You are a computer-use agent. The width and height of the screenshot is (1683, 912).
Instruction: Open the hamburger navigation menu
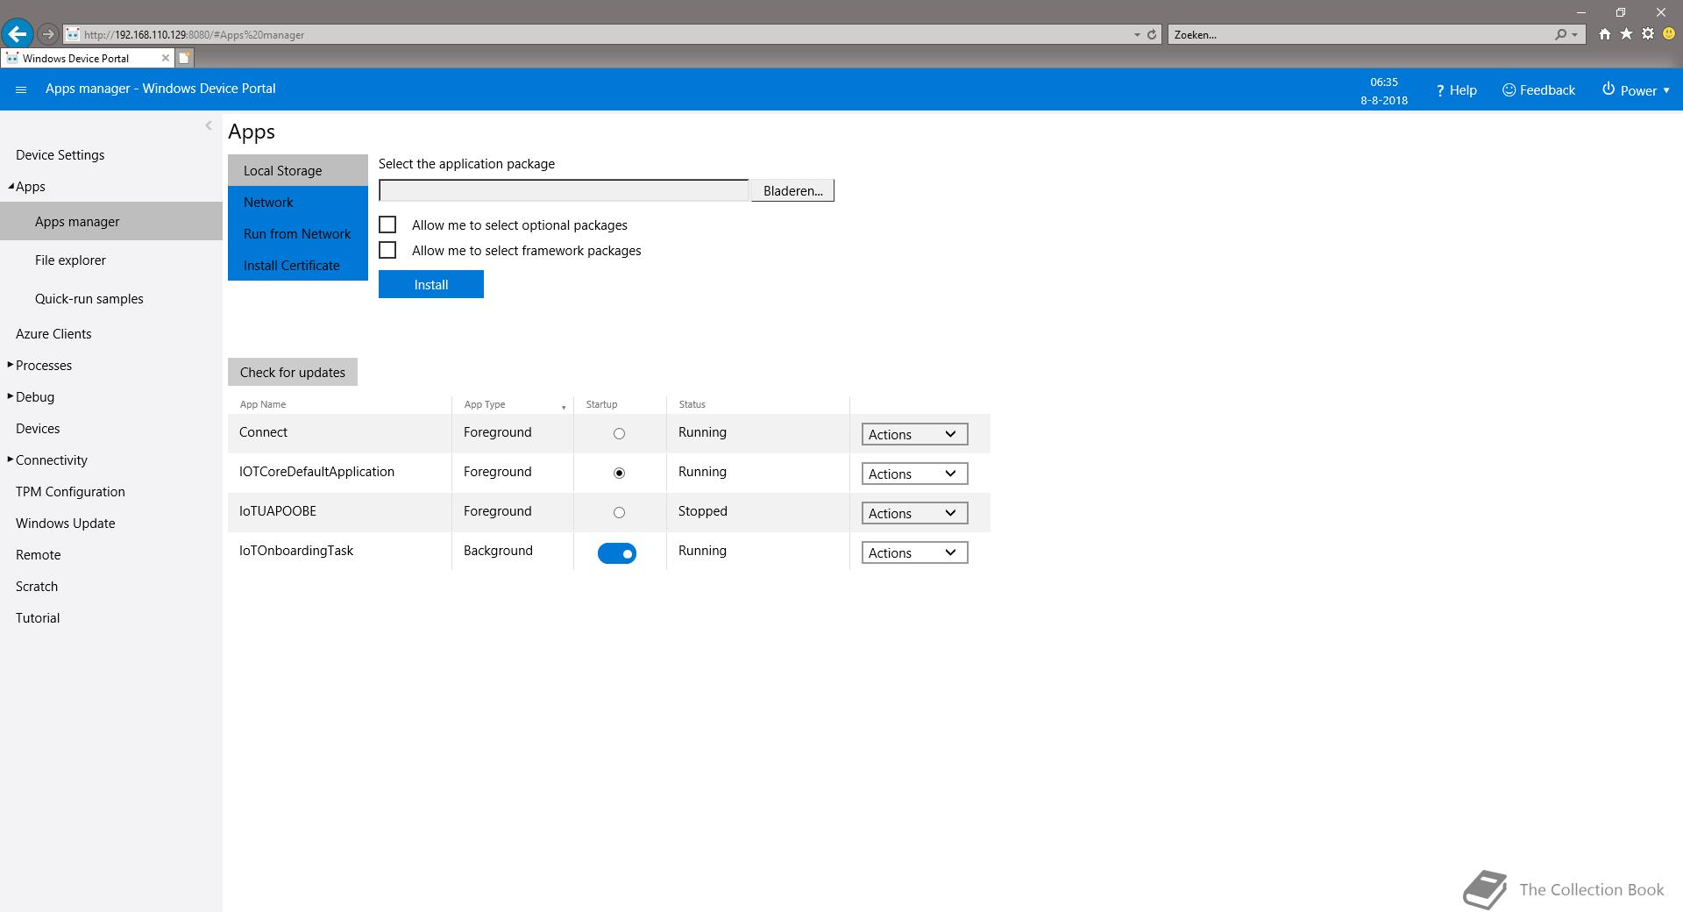(21, 89)
